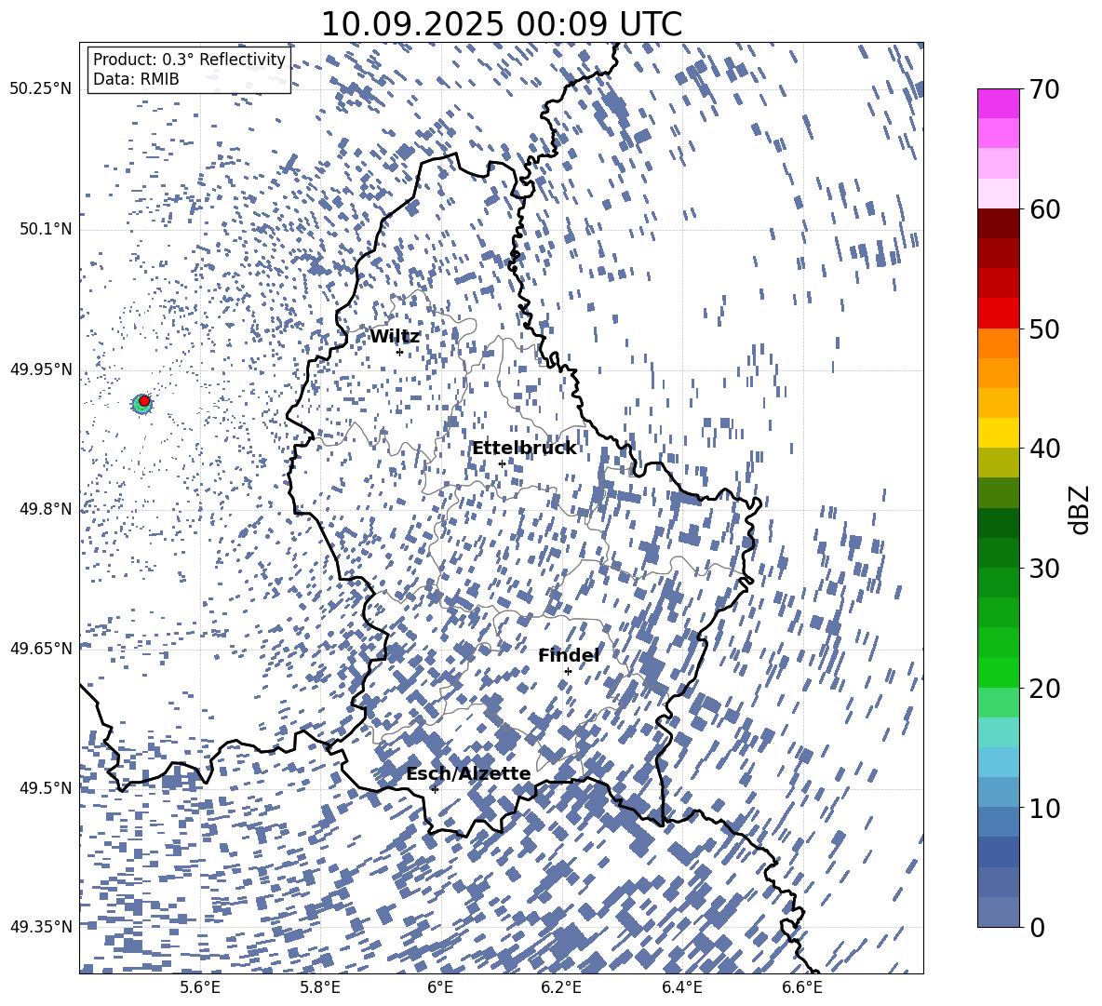
Task: Click the colorbar tick label 40
Action: pos(1044,449)
